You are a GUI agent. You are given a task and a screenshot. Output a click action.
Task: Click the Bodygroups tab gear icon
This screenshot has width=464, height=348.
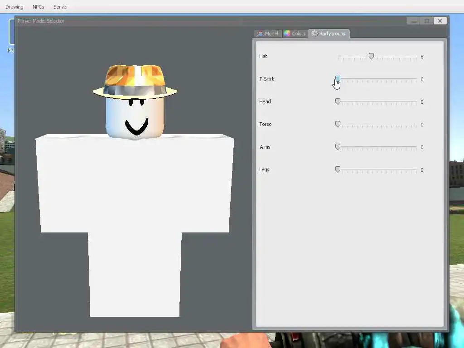click(314, 34)
